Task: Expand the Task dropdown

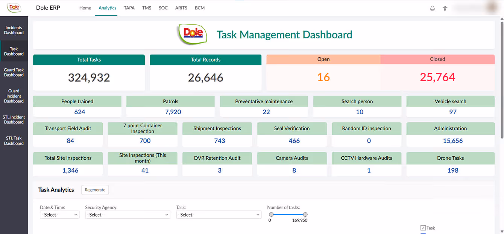Action: (219, 215)
